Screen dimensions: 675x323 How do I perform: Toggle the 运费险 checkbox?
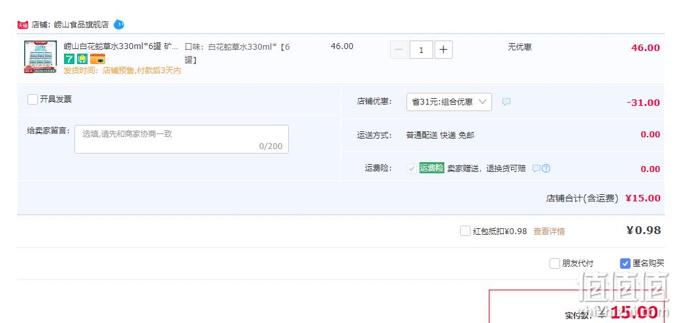(412, 169)
